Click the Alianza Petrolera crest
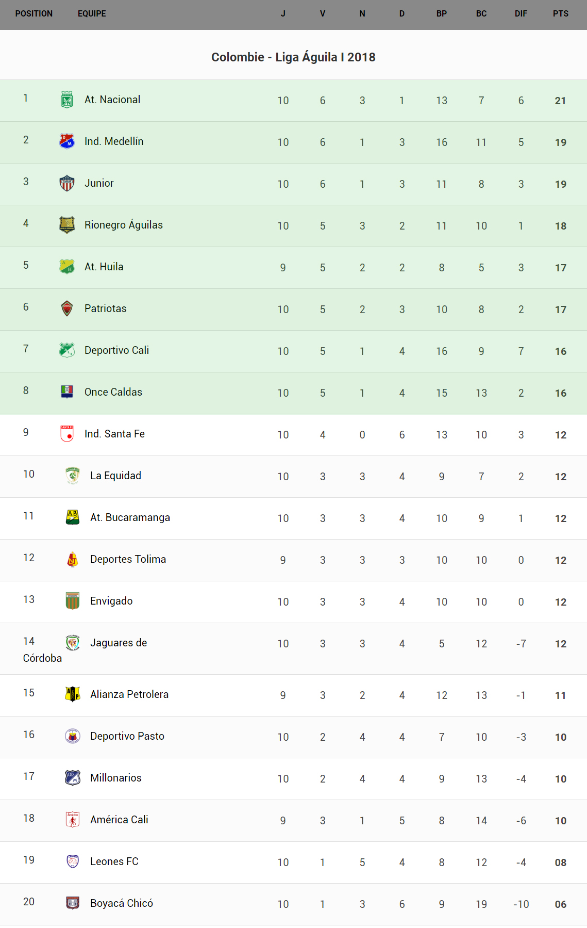The image size is (587, 928). click(x=73, y=694)
